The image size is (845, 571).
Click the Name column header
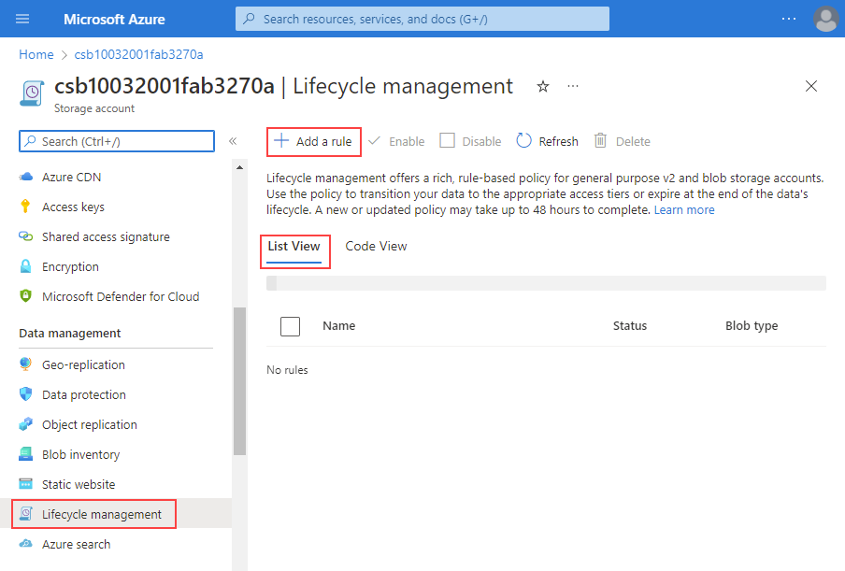point(339,326)
